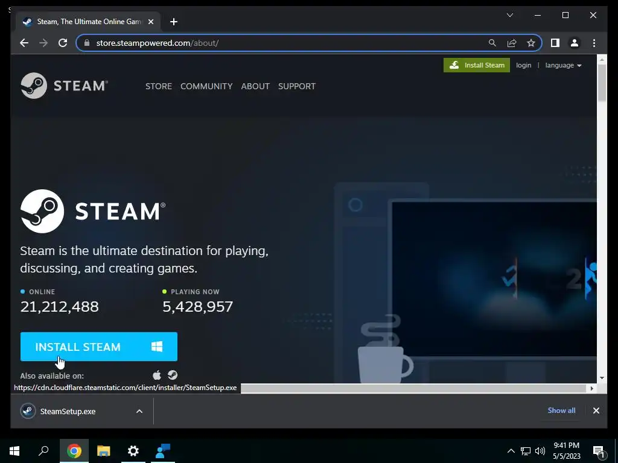Screen dimensions: 618x463
Task: Click the blue user app icon in taskbar
Action: coord(163,451)
